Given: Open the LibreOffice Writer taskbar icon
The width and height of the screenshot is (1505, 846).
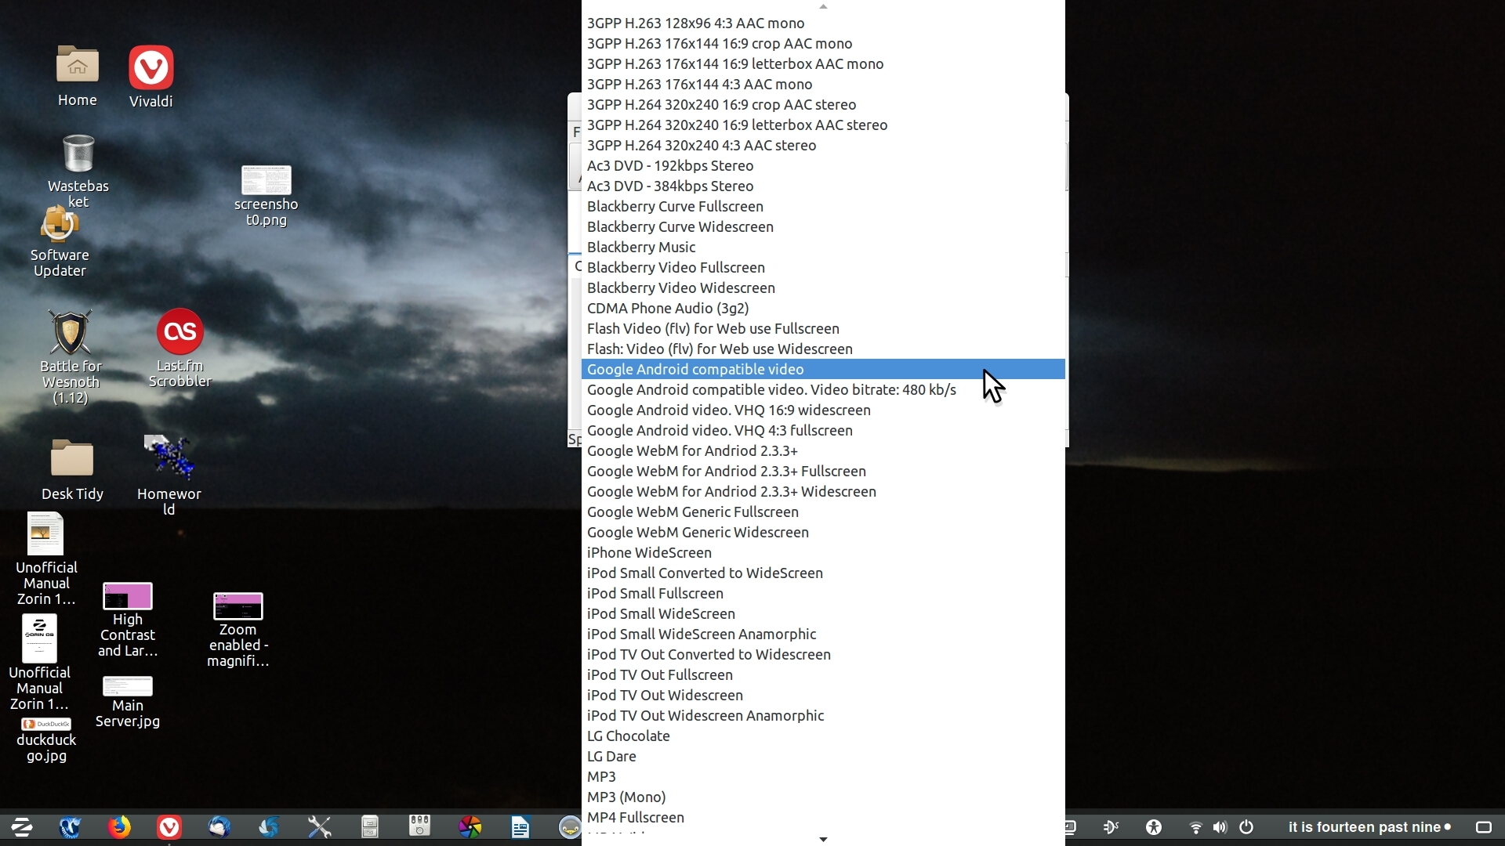Looking at the screenshot, I should click(520, 827).
